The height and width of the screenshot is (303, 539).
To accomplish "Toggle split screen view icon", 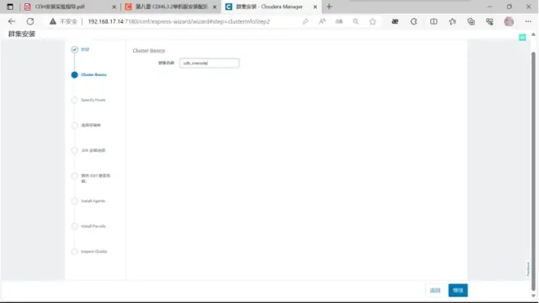I will click(x=434, y=21).
